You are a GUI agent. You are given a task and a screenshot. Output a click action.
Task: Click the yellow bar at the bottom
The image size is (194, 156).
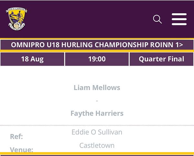97,153
